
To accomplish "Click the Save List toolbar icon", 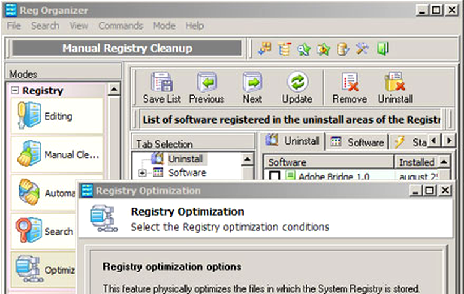I will click(x=161, y=83).
